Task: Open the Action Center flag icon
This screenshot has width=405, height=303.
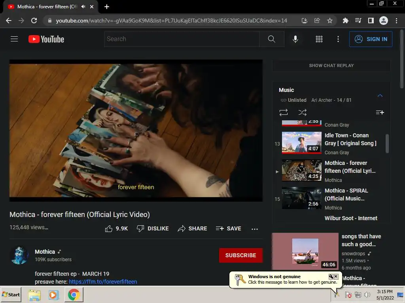Action: pos(348,294)
